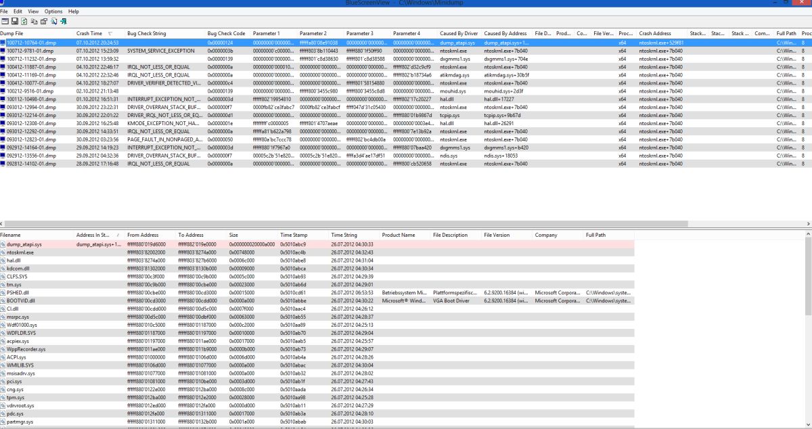The width and height of the screenshot is (812, 429).
Task: Select the KMODE_EXCEPTION_NOT_HA... cell
Action: pyautogui.click(x=165, y=123)
